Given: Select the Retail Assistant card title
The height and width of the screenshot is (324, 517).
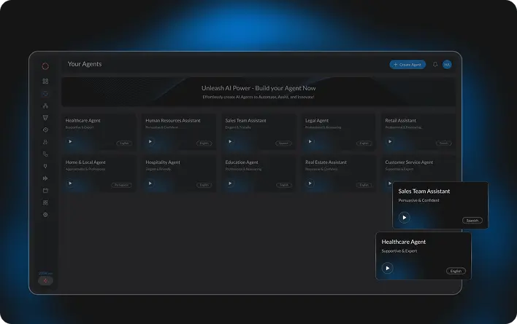Looking at the screenshot, I should point(401,121).
